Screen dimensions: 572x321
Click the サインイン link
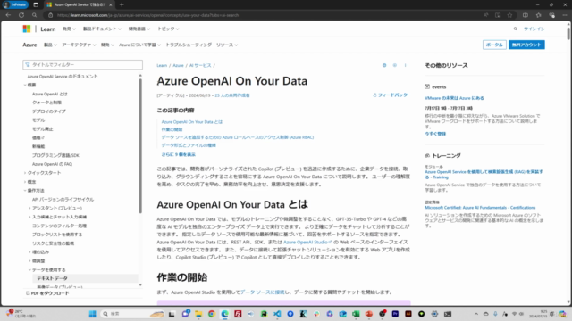[534, 29]
